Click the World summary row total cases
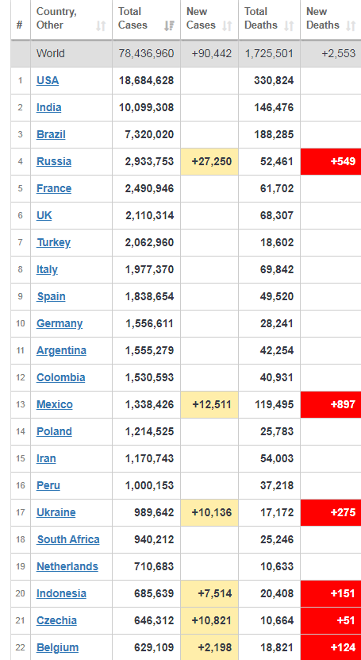 (146, 54)
